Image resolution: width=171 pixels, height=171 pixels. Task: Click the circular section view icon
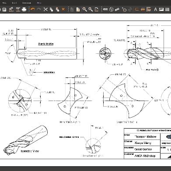click(111, 9)
